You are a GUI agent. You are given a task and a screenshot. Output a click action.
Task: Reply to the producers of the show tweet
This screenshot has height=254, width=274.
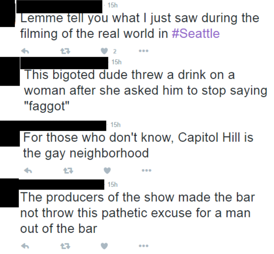tap(25, 246)
